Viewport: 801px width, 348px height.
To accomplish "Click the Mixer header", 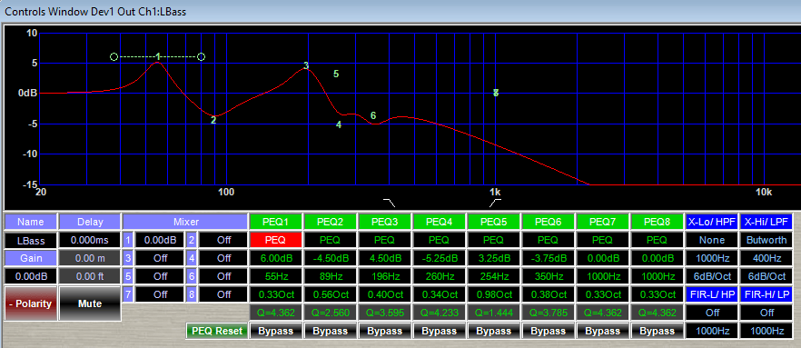I will click(x=185, y=222).
